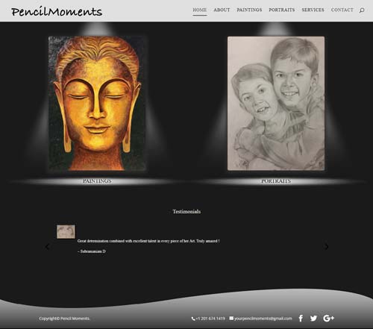Show previous testimonial with left arrow
The width and height of the screenshot is (373, 329).
pos(47,247)
